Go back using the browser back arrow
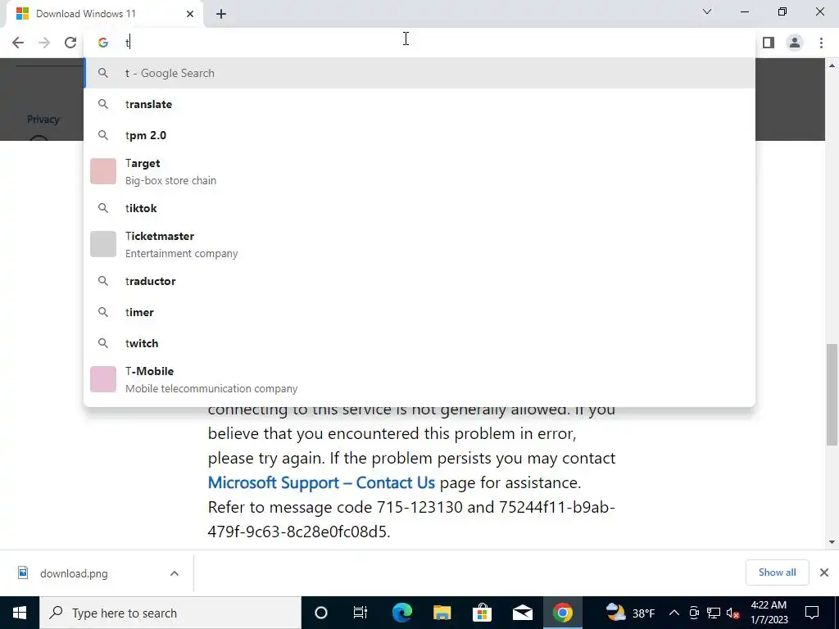839x629 pixels. coord(18,43)
